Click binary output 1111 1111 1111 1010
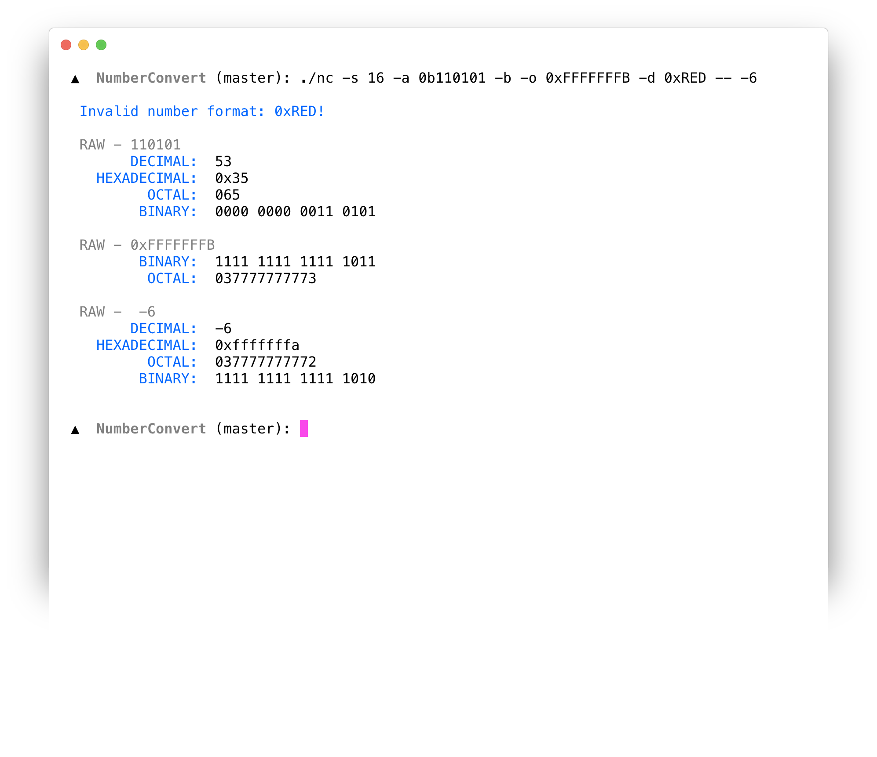This screenshot has height=757, width=877. (x=295, y=379)
